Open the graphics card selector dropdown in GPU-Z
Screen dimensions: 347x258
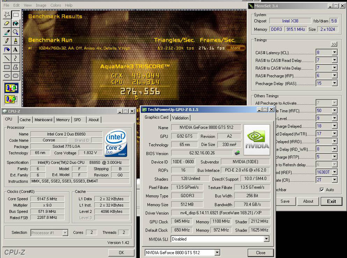click(x=217, y=252)
